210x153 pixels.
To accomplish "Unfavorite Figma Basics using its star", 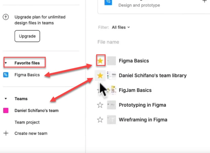I will 100,61.
